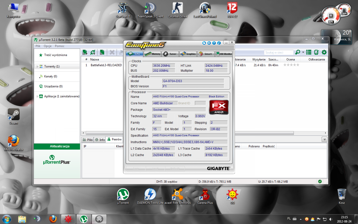The image size is (358, 224).
Task: Open EasyTune6 help question-mark icon
Action: (x=214, y=43)
